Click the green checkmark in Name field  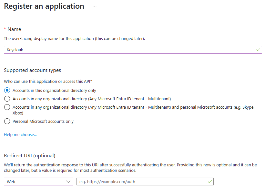click(258, 50)
